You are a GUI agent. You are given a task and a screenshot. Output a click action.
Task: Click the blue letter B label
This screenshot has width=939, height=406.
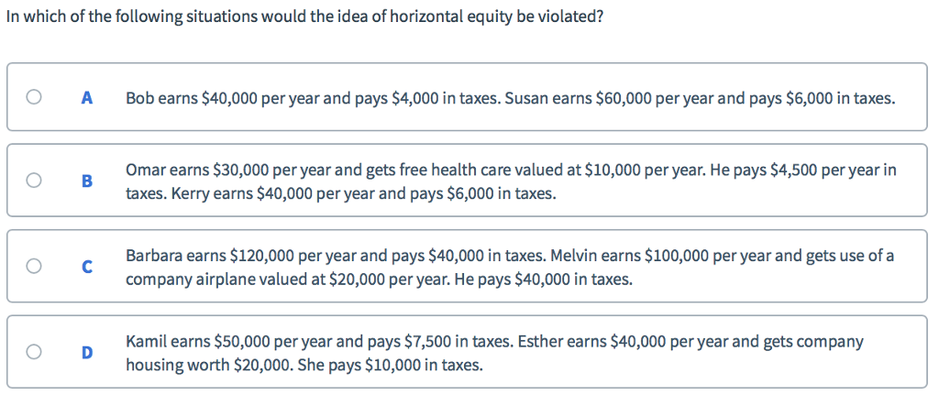coord(87,181)
